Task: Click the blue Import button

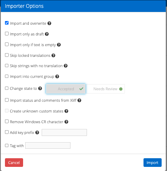Action: point(153,162)
